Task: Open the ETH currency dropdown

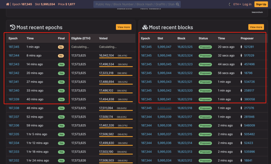Action: [237, 4]
